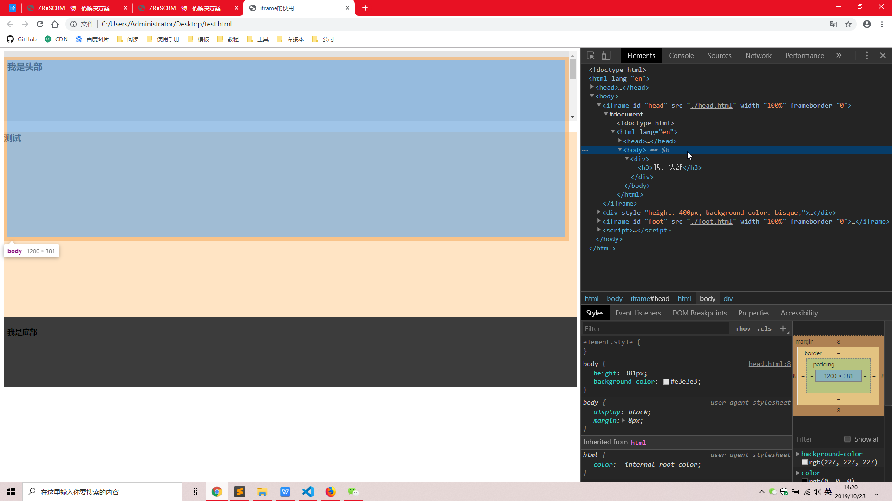
Task: Open the Accessibility pane
Action: pyautogui.click(x=799, y=313)
